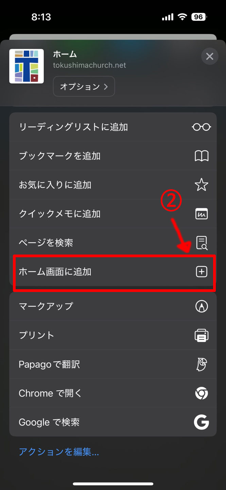This screenshot has width=226, height=490.
Task: Tap the open book bookmark icon
Action: (x=201, y=156)
